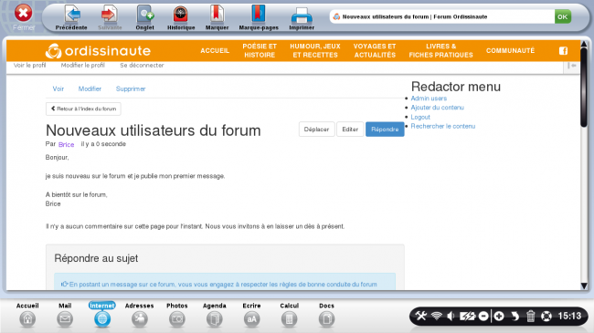Open Ajouter du contenu link
Image resolution: width=594 pixels, height=333 pixels.
coord(437,108)
